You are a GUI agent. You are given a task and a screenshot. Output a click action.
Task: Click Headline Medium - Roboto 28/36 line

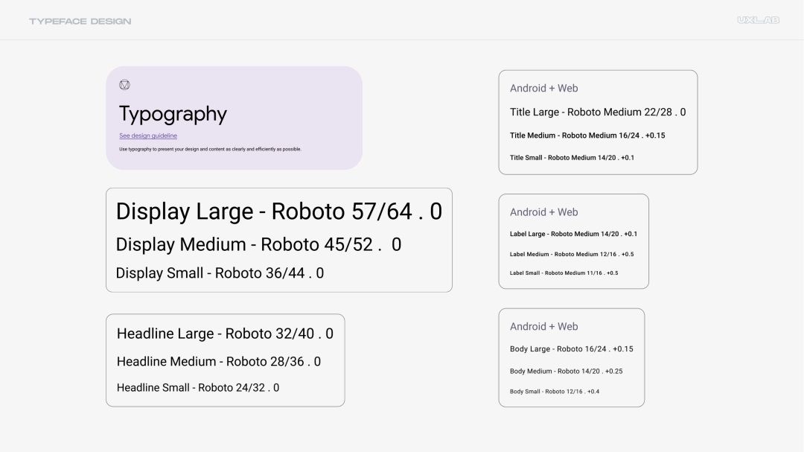coord(219,362)
